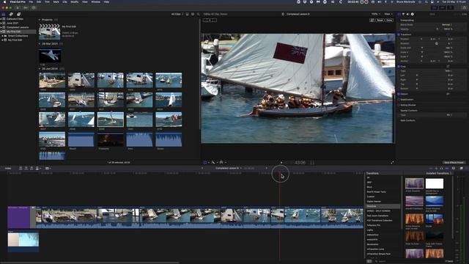
Task: Toggle the Transform effect checkbox
Action: click(399, 34)
